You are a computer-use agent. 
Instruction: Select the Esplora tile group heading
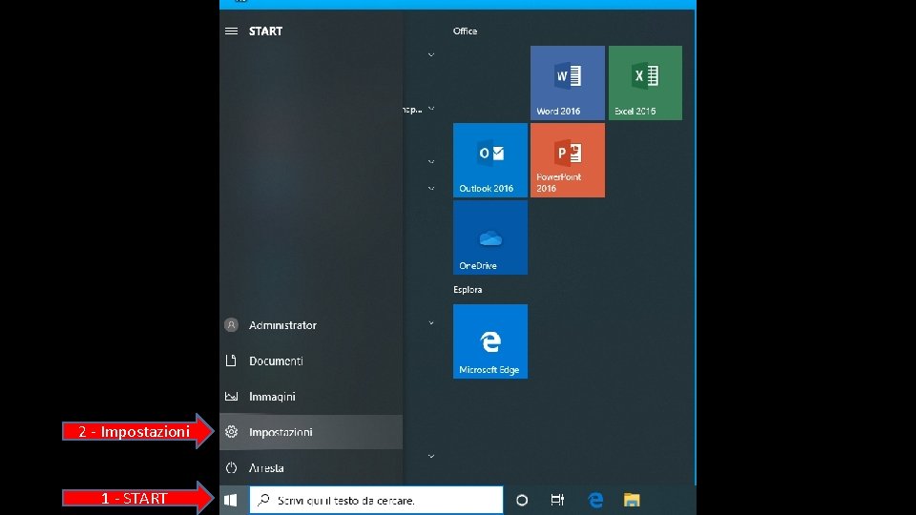[x=468, y=290]
